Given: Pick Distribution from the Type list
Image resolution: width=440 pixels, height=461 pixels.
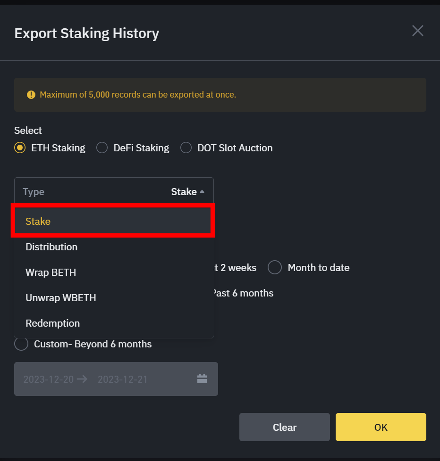Looking at the screenshot, I should pyautogui.click(x=51, y=247).
